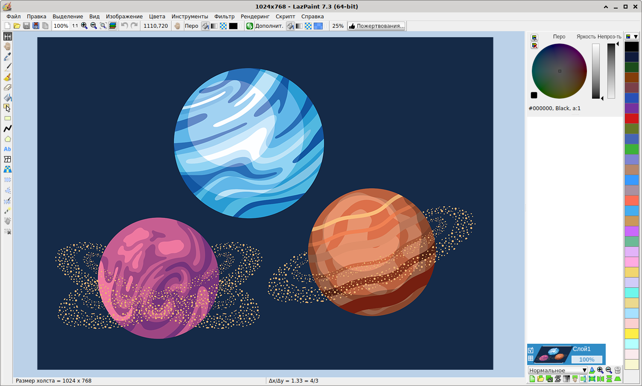Screen dimensions: 642x386
Task: Open the Фильтр menu
Action: 224,16
